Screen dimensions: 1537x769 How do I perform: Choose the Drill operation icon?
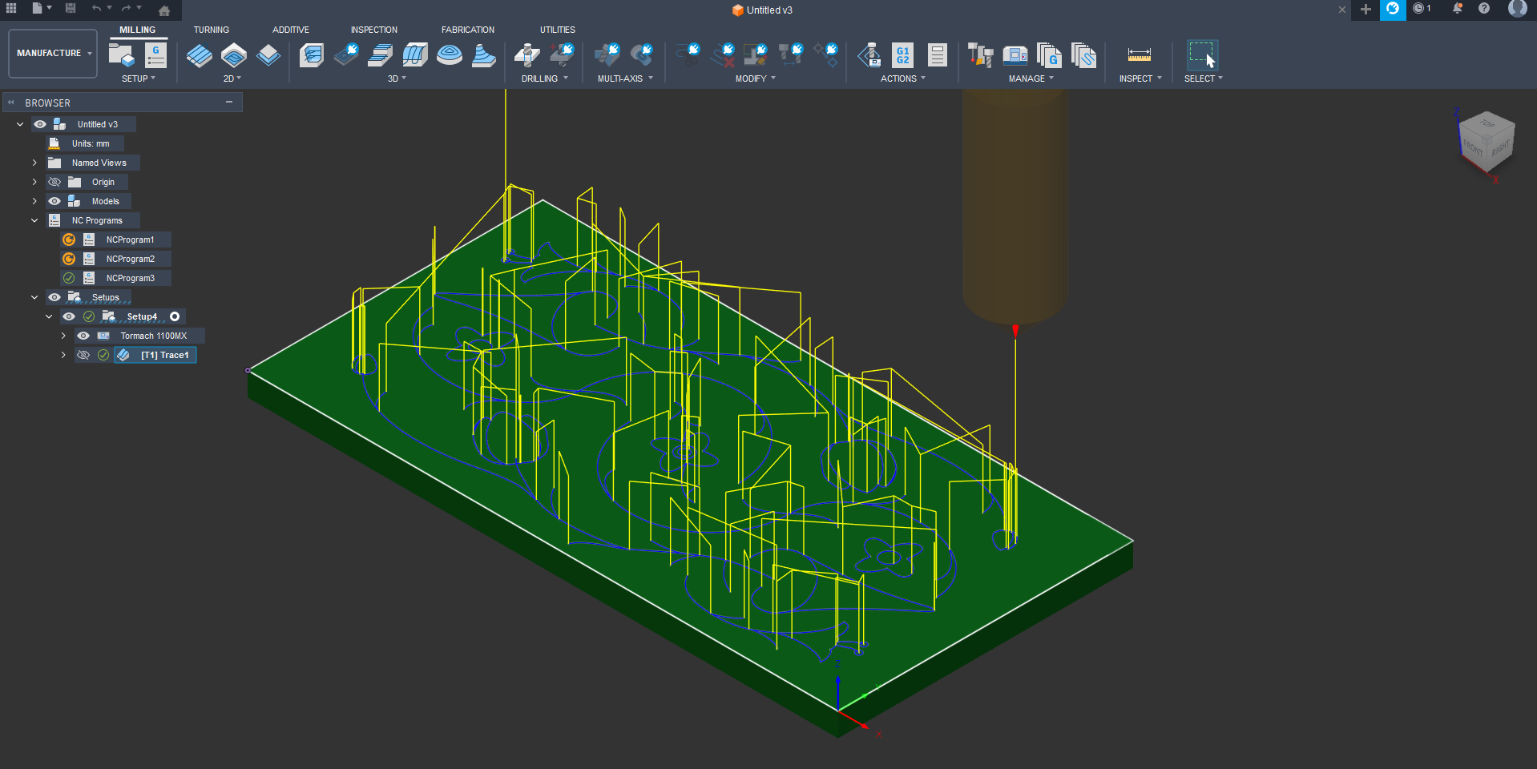(x=526, y=55)
